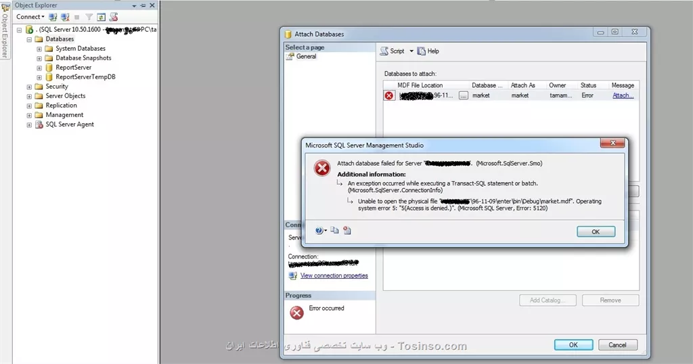Click the Owner column header
The height and width of the screenshot is (364, 693).
pyautogui.click(x=558, y=85)
